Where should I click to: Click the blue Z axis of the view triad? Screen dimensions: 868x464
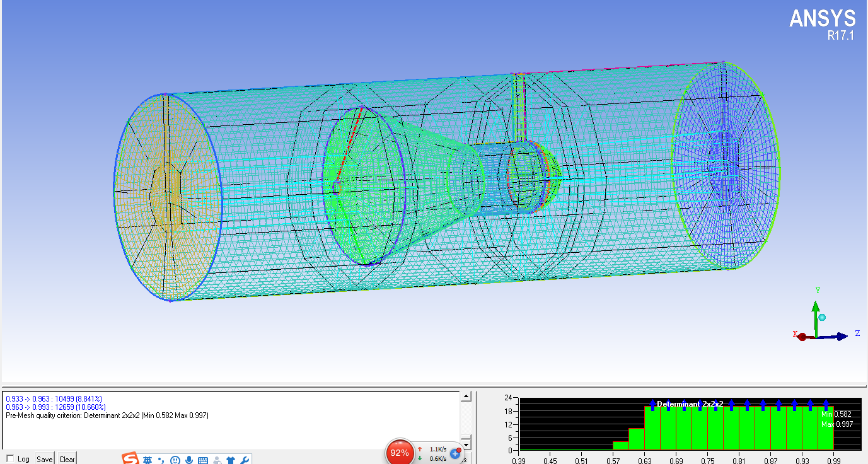[835, 337]
